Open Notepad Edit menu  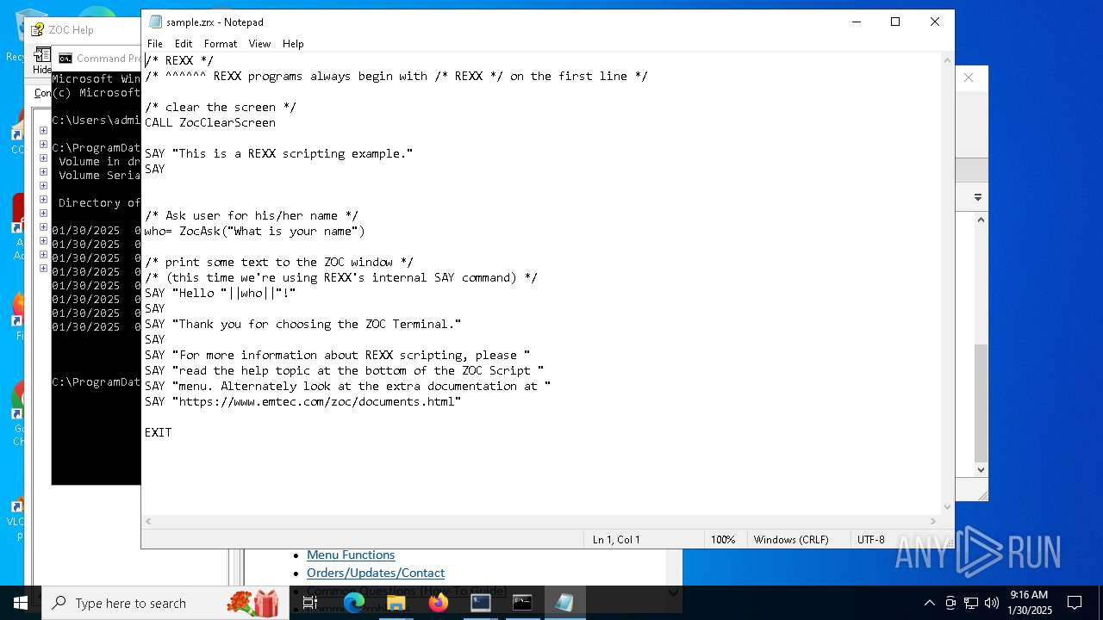184,44
